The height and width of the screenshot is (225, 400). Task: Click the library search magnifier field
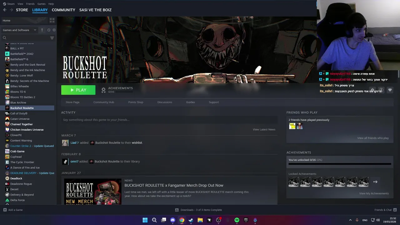26,38
